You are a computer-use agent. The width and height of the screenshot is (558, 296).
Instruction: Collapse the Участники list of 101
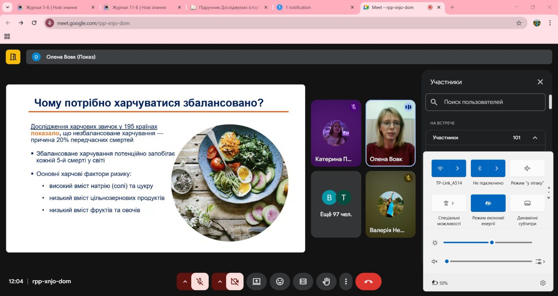pyautogui.click(x=535, y=138)
